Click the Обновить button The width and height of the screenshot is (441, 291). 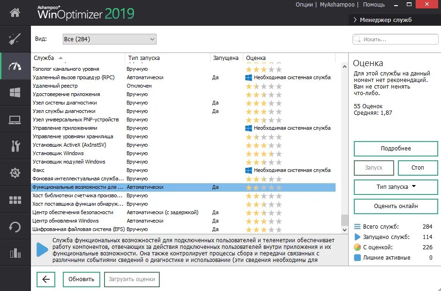tap(81, 279)
